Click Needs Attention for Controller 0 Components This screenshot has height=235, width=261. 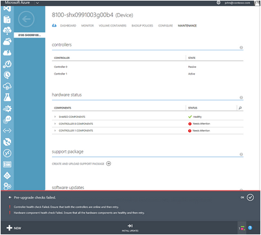pos(199,124)
